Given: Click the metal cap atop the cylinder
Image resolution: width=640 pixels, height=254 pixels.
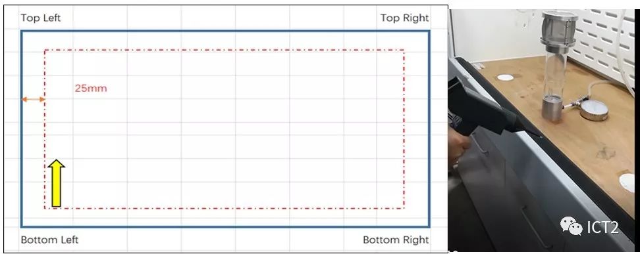Looking at the screenshot, I should [558, 28].
